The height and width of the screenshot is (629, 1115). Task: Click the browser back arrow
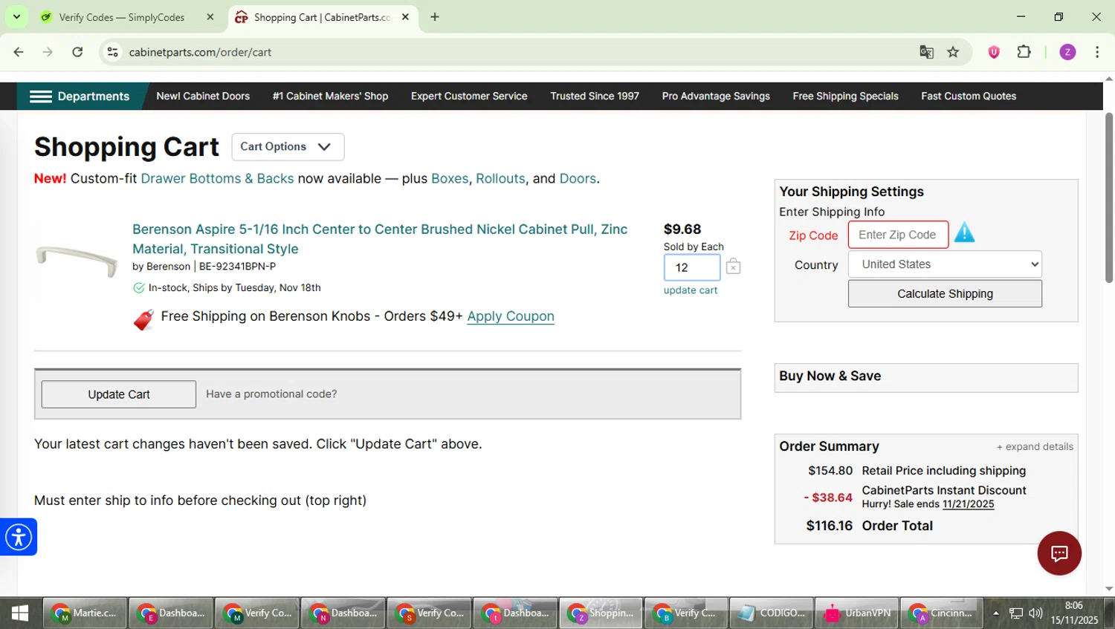pyautogui.click(x=19, y=52)
